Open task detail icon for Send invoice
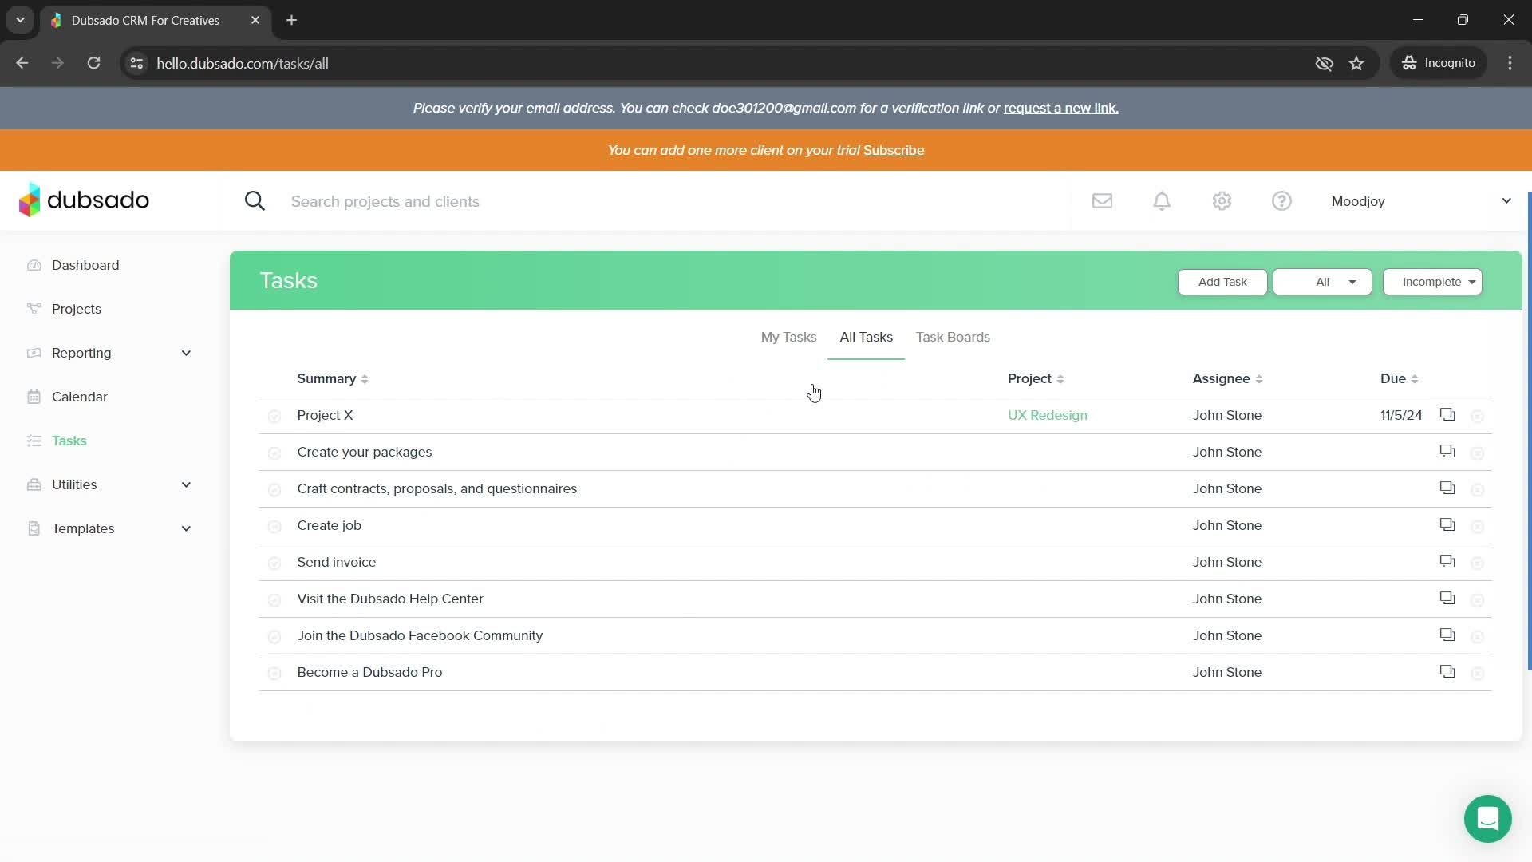The image size is (1532, 862). click(1447, 561)
